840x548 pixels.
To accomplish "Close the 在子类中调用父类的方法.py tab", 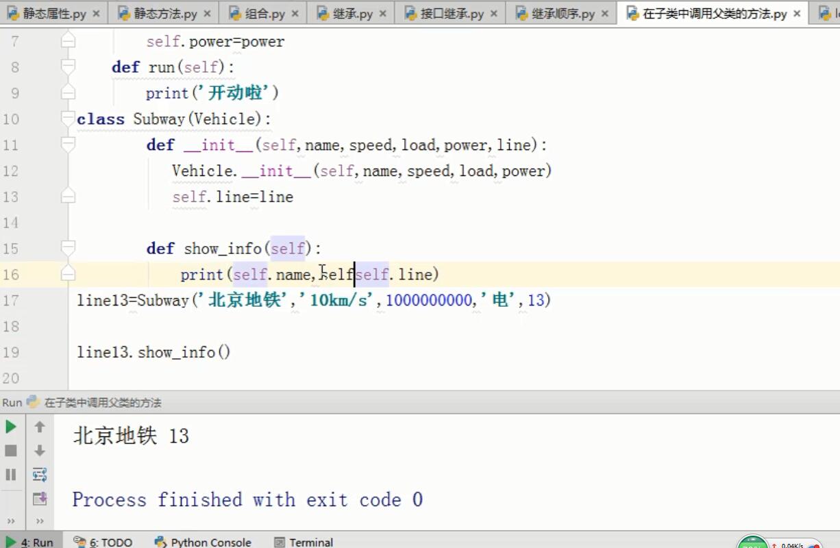I will 796,14.
